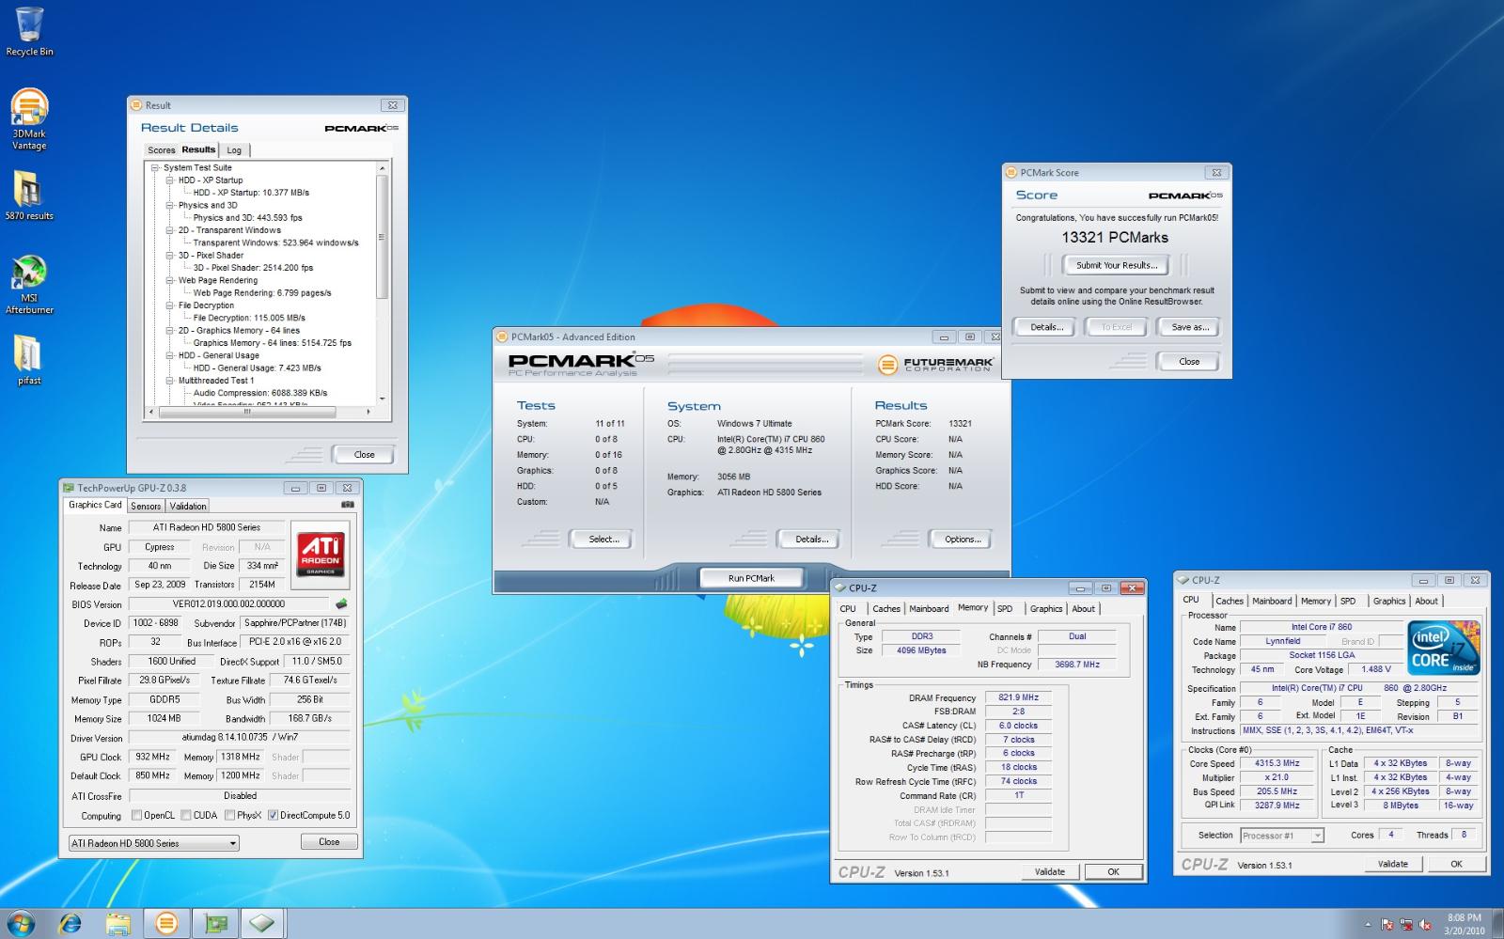This screenshot has width=1504, height=939.
Task: Uncheck the DirectCompute 5.0 checkbox
Action: [x=273, y=815]
